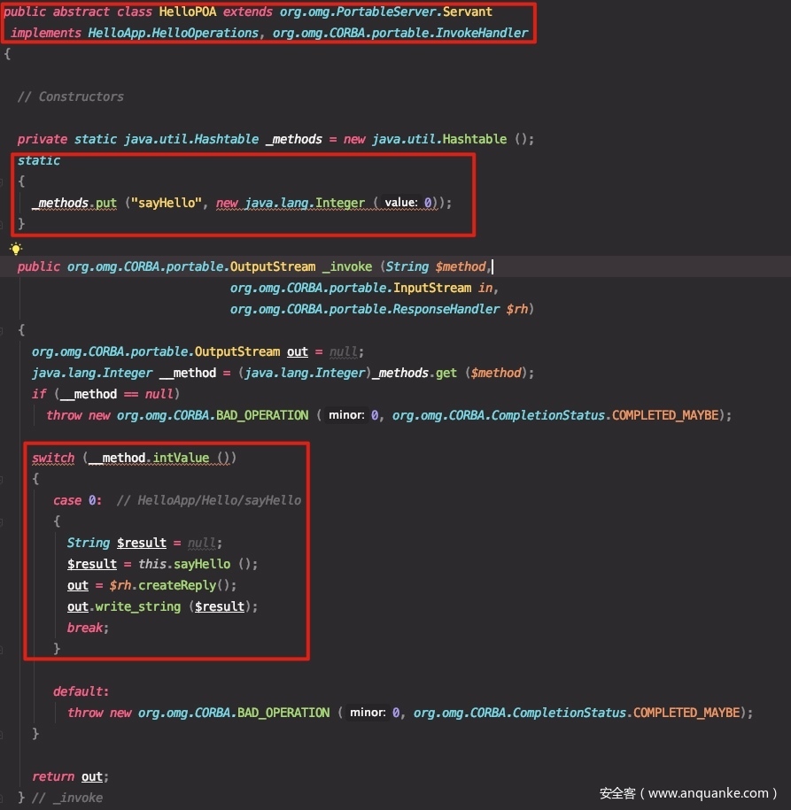The image size is (791, 810).
Task: Click the "minor:" hint in default case
Action: [368, 713]
